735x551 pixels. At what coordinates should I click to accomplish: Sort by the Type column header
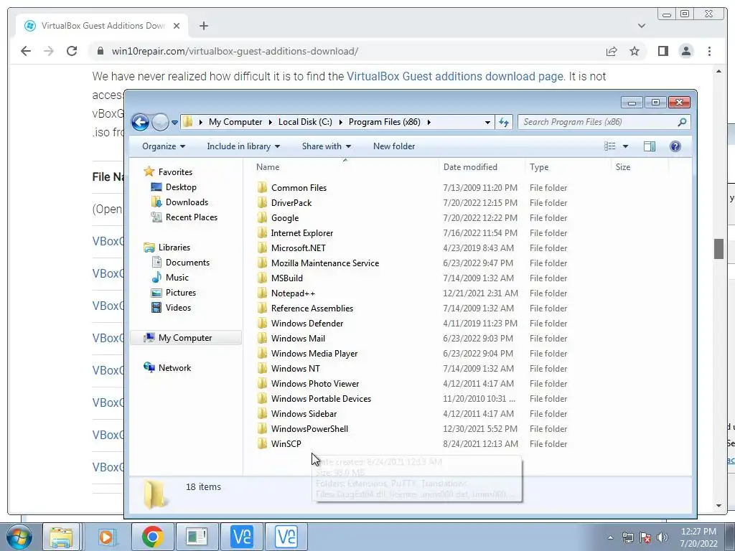[539, 166]
